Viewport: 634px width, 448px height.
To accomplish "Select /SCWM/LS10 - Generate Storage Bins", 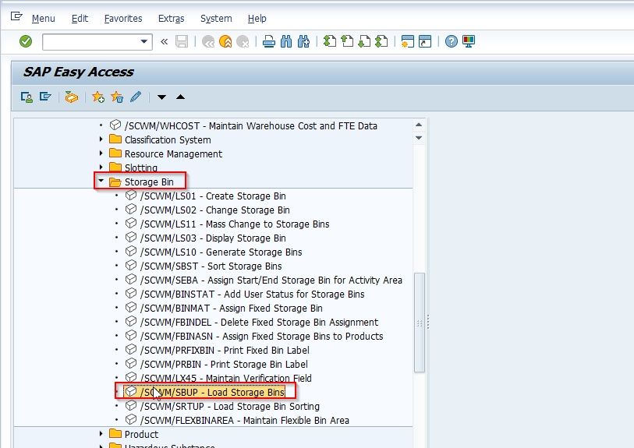I will [x=221, y=252].
